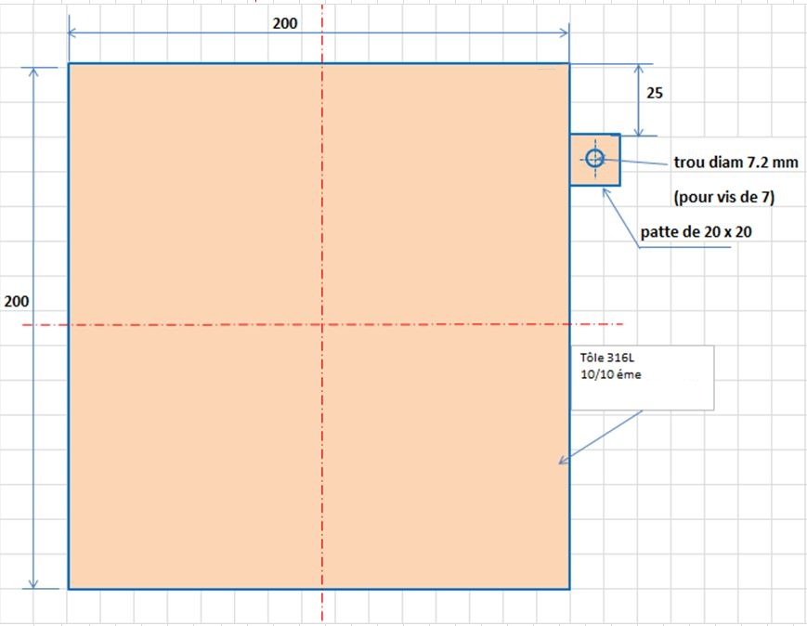Click the "patte de 20 x 20" label
This screenshot has width=807, height=626.
696,232
